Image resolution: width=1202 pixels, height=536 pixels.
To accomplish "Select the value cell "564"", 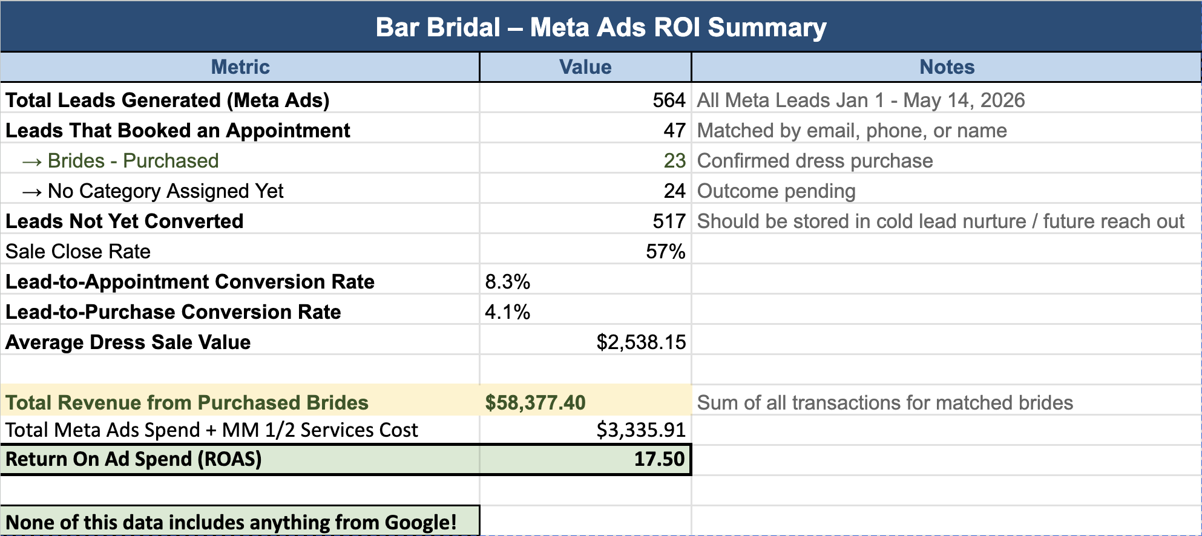I will click(x=585, y=97).
